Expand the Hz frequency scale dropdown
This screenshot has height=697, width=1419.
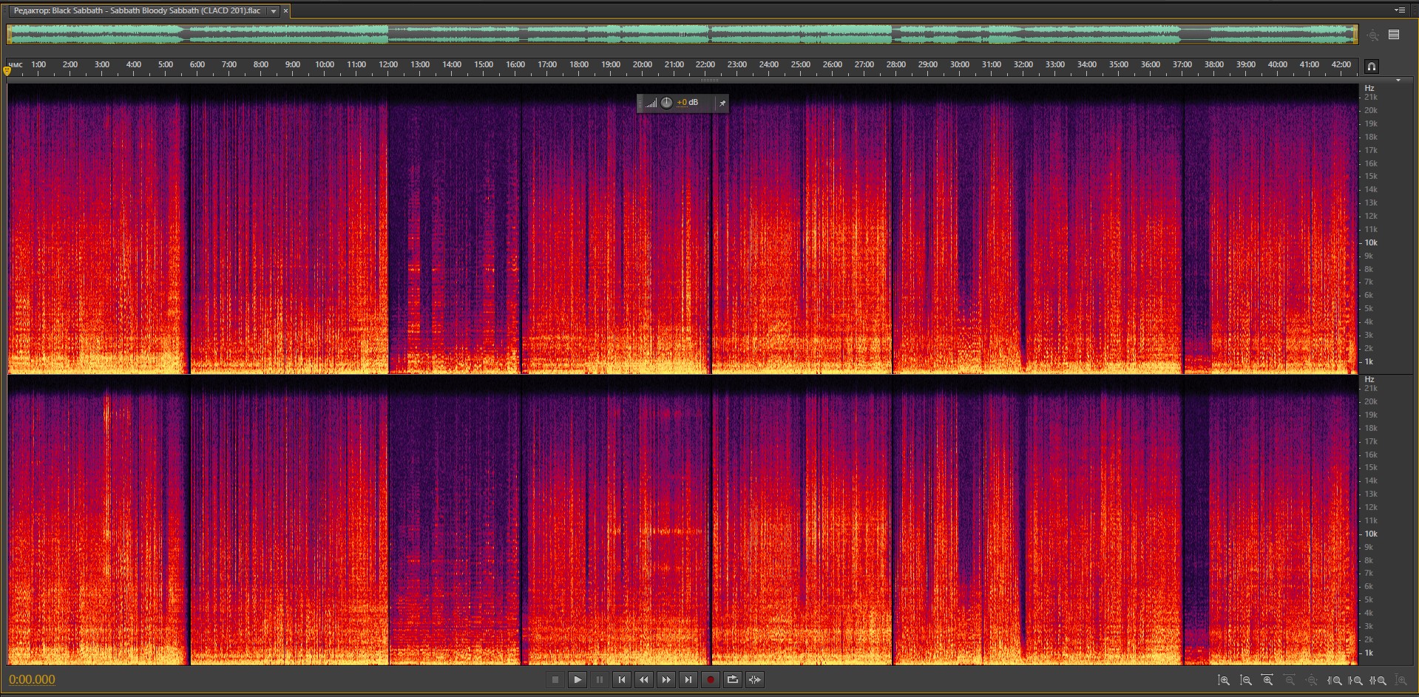tap(1398, 81)
